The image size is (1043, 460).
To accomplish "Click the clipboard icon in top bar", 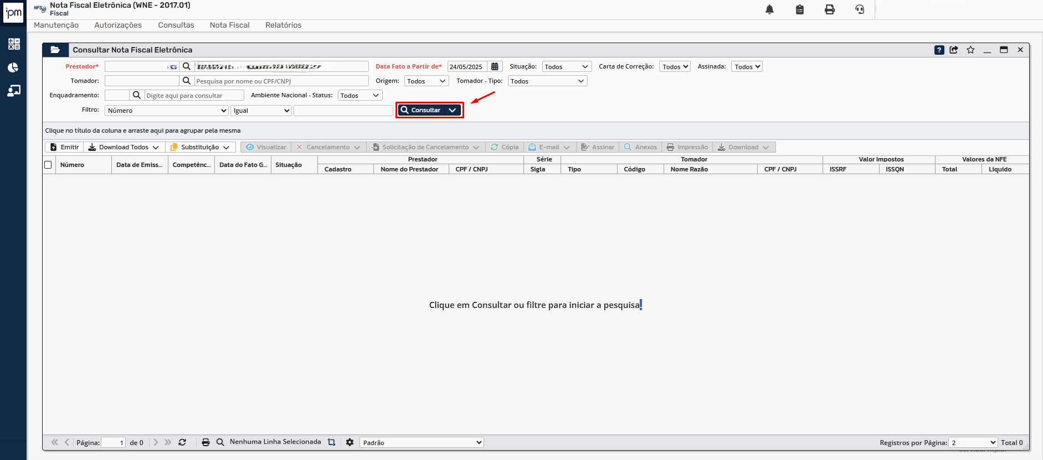I will coord(800,9).
